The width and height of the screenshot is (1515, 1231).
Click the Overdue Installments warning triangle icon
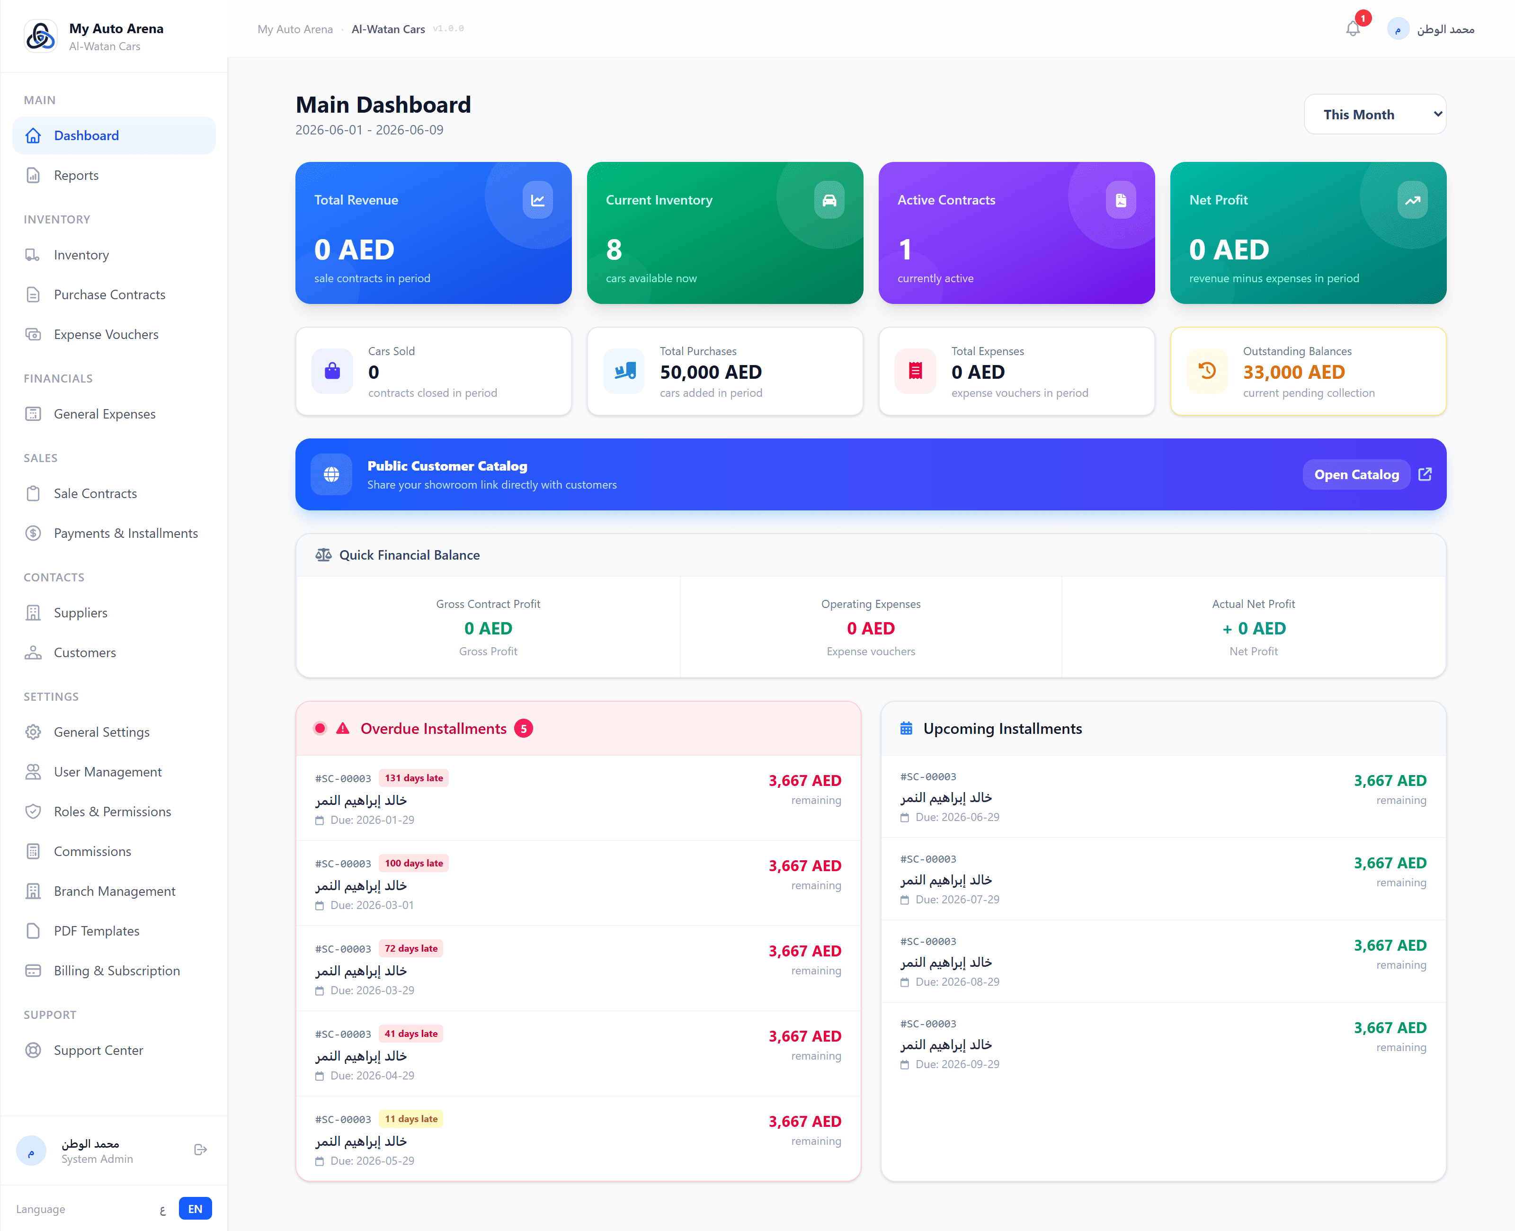point(343,728)
